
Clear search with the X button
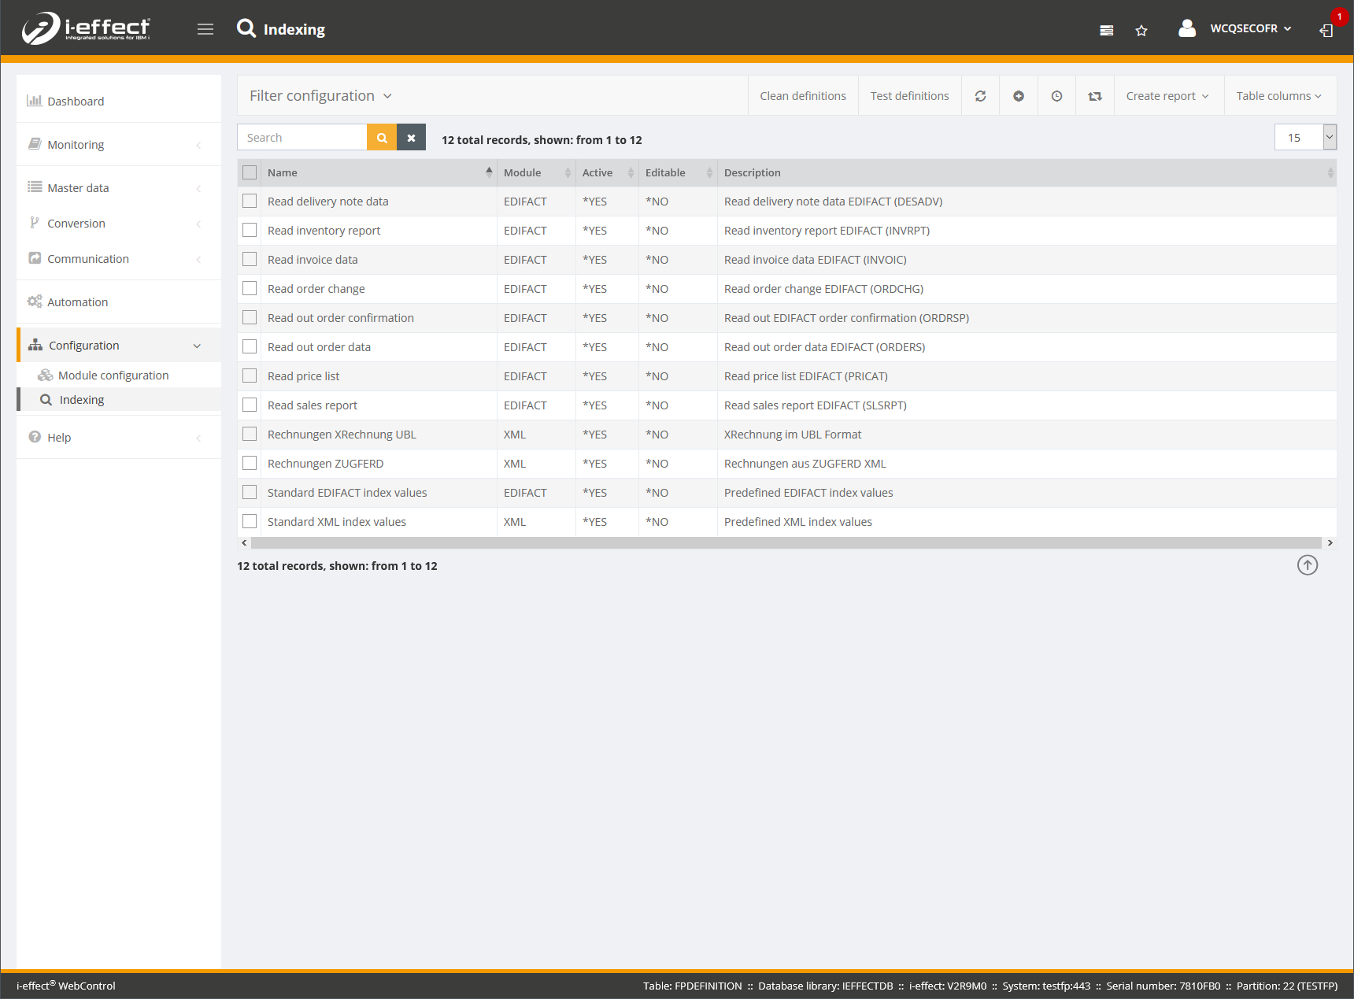pos(411,138)
